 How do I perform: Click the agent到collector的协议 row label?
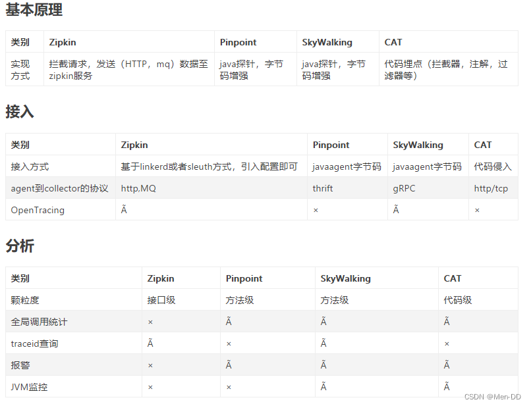point(59,188)
